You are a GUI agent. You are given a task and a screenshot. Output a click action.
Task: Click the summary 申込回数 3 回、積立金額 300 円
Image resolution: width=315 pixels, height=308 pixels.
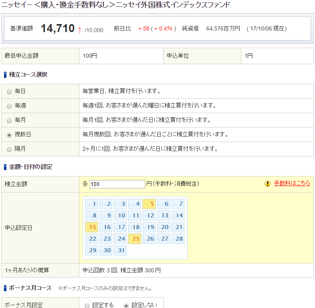point(121,270)
